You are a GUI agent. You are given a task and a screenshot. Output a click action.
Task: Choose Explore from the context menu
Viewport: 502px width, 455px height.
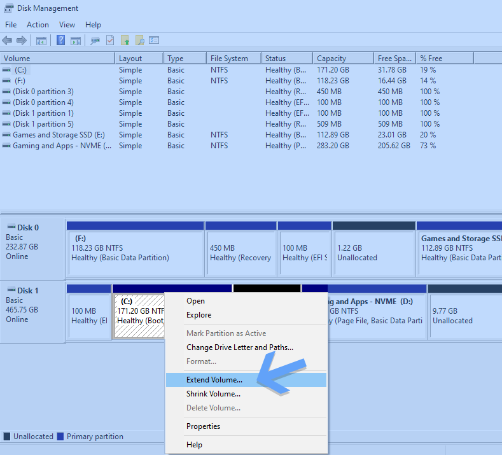click(246, 315)
